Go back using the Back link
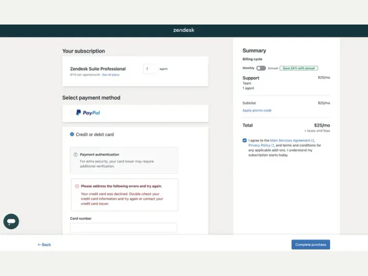This screenshot has width=368, height=276. tap(44, 244)
